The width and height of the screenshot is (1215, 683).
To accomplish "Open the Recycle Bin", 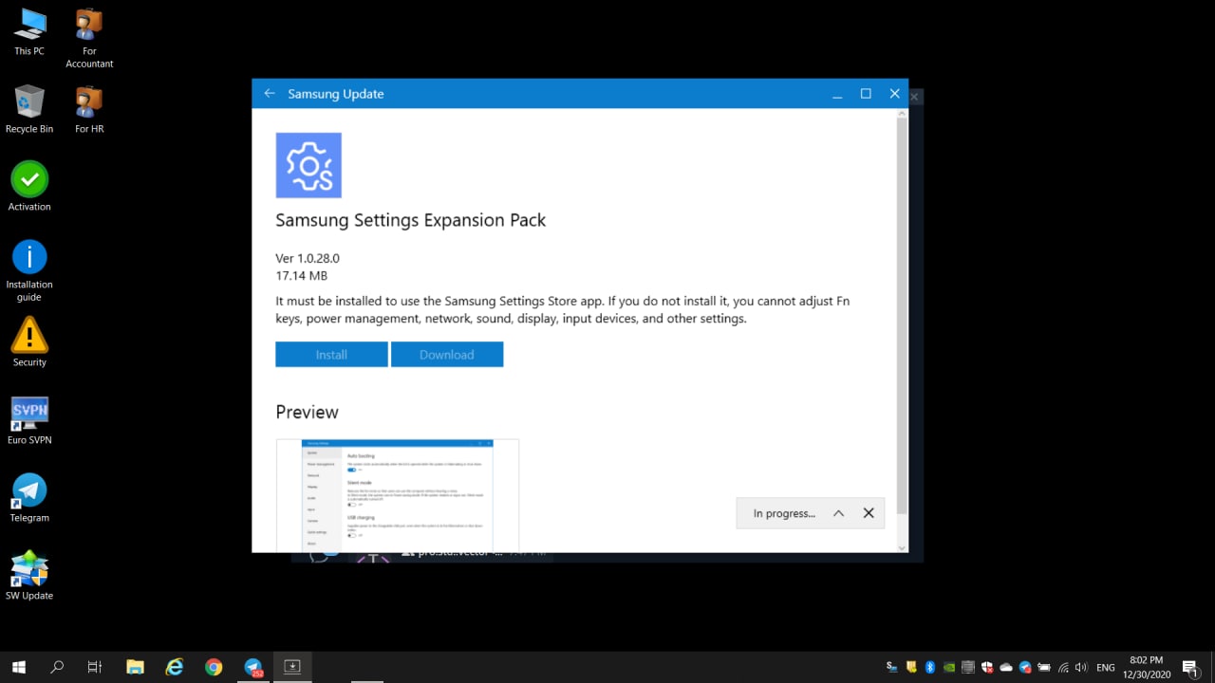I will click(29, 109).
